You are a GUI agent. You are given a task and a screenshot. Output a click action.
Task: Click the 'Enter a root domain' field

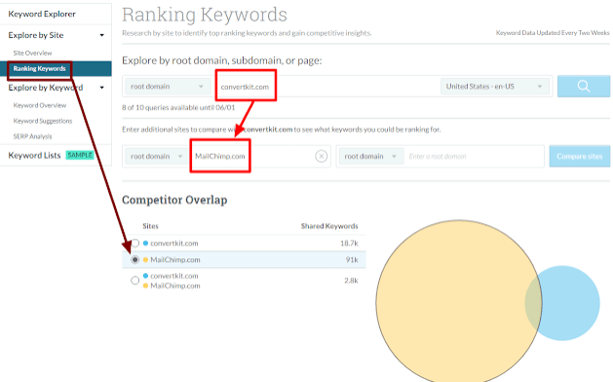[x=473, y=156]
